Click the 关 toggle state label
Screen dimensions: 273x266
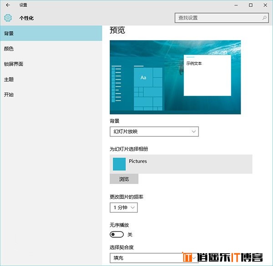(x=130, y=235)
